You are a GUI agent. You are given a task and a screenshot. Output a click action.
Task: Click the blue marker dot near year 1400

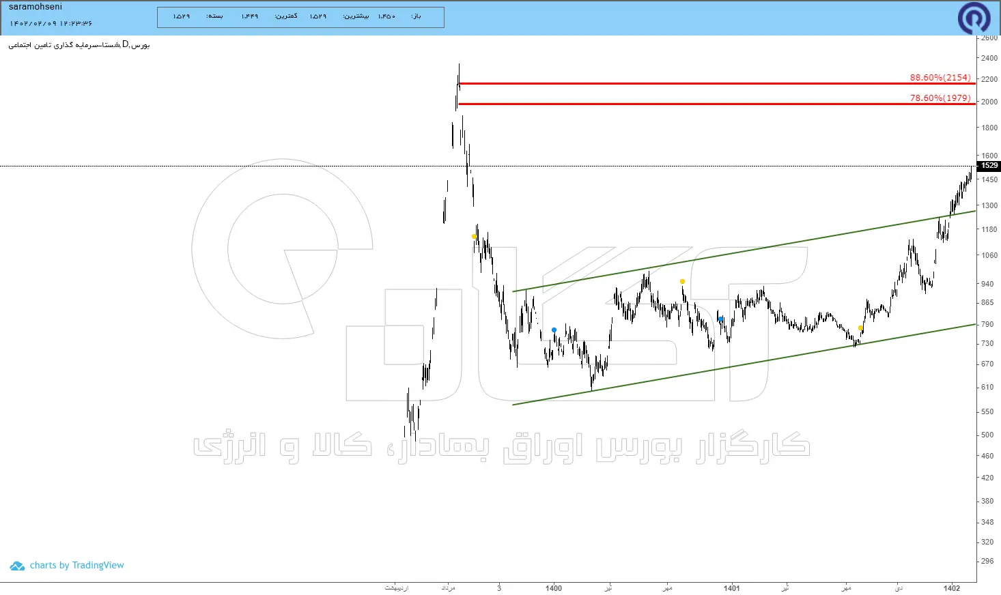pyautogui.click(x=554, y=330)
